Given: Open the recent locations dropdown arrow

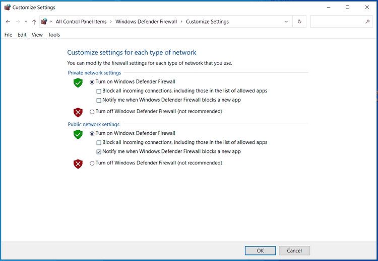Looking at the screenshot, I should click(26, 22).
